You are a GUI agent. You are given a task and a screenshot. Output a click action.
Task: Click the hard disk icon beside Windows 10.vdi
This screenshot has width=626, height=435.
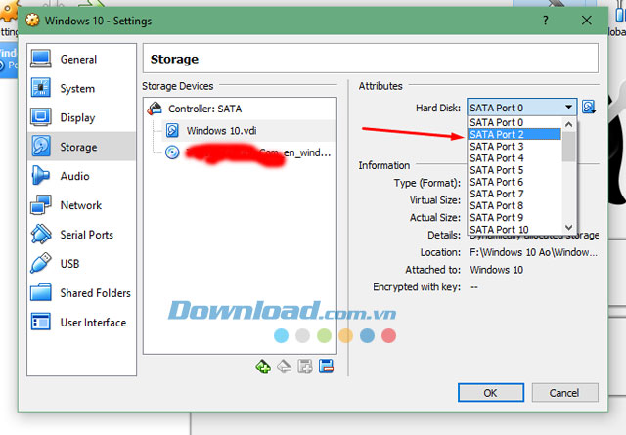coord(172,131)
